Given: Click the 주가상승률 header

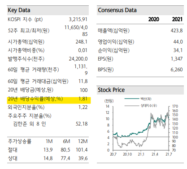Looking at the screenshot, I should [x=20, y=141].
